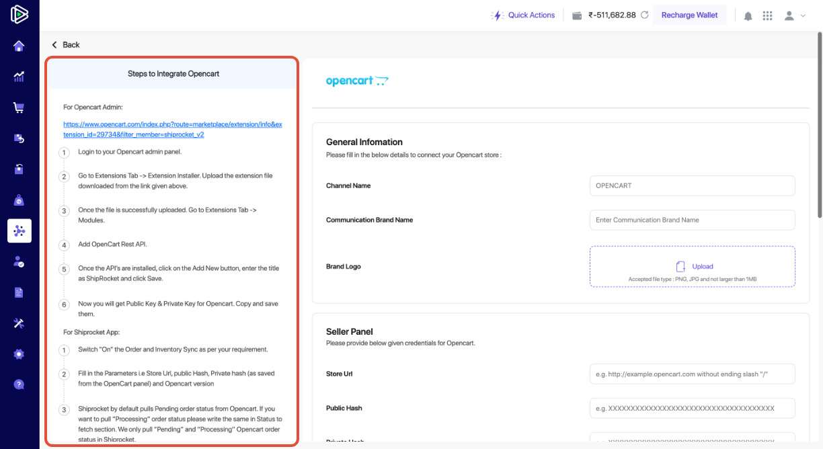Click the wallet icon in top bar
Viewport: 823px width, 449px height.
577,15
